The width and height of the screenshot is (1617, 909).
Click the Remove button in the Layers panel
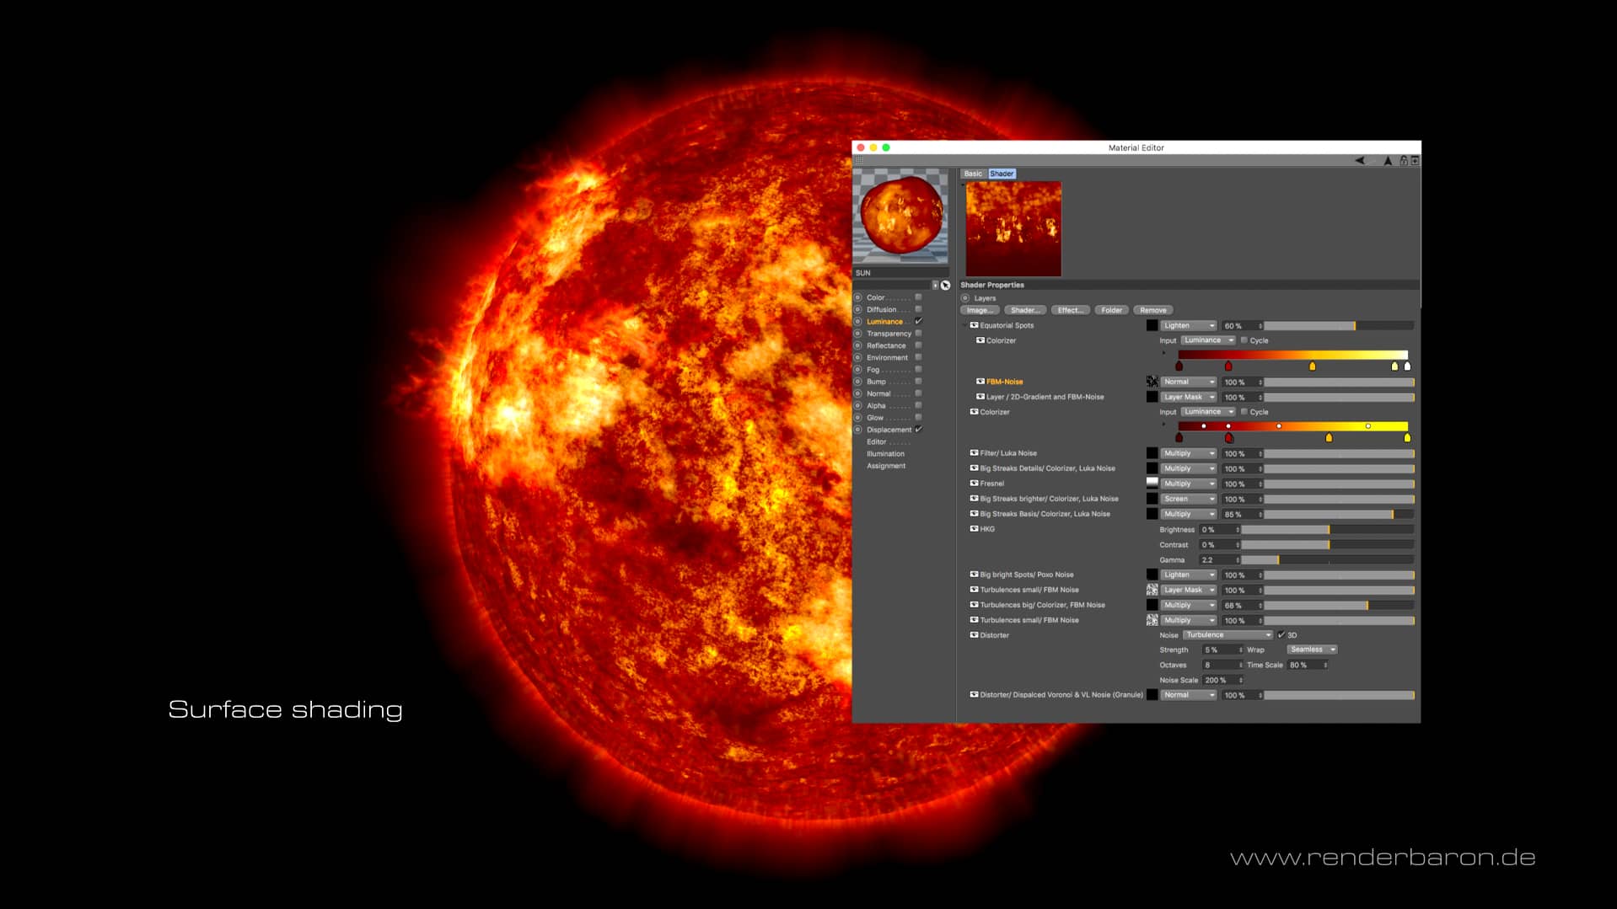1152,310
